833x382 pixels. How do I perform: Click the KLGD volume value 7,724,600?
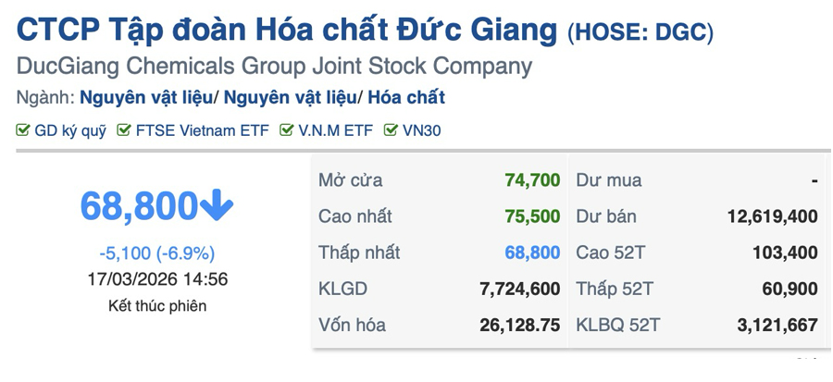519,290
